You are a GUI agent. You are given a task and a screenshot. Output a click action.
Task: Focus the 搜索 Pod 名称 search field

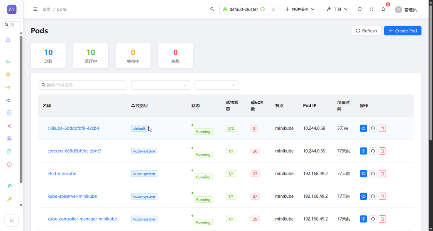coord(82,85)
